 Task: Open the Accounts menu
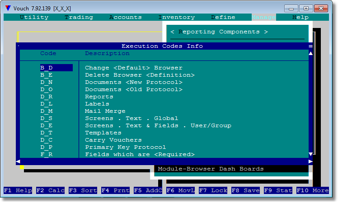tap(126, 17)
